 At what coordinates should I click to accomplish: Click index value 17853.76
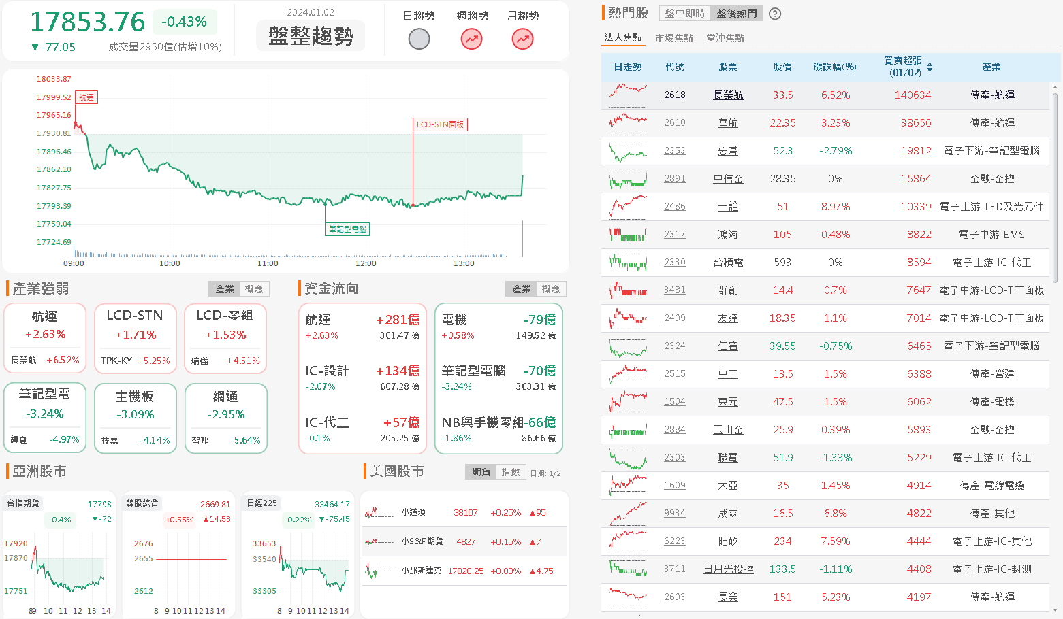pyautogui.click(x=87, y=22)
